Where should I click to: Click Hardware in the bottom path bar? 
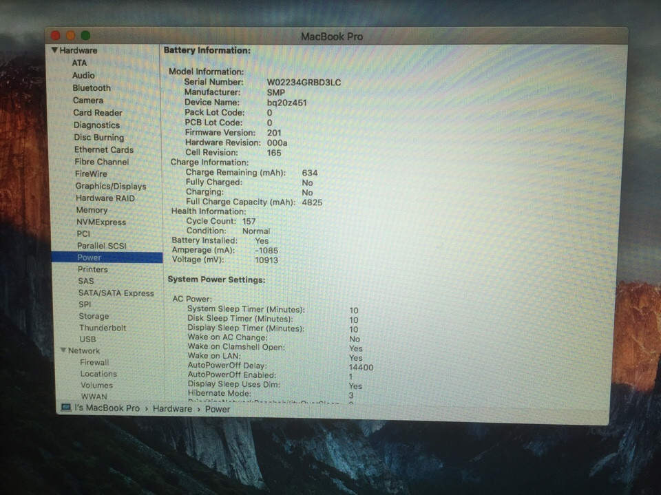[172, 408]
